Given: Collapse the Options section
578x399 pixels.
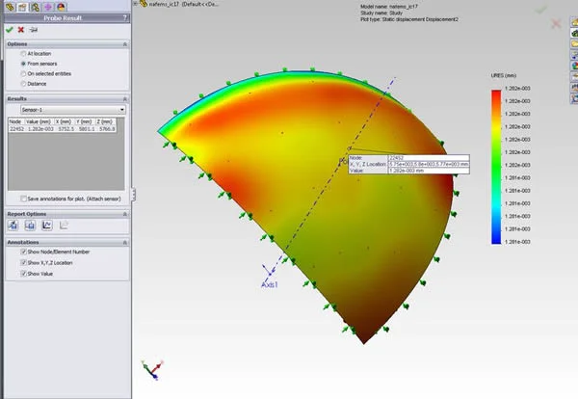Looking at the screenshot, I should (x=125, y=43).
